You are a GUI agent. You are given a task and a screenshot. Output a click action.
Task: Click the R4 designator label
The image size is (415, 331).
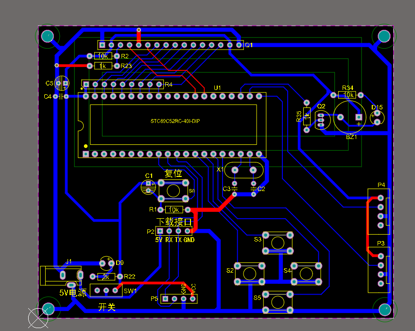point(169,85)
